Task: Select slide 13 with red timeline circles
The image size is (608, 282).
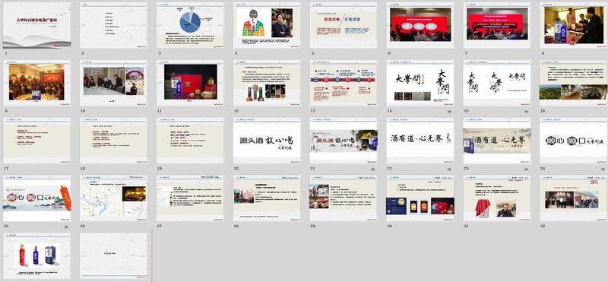Action: [x=344, y=83]
